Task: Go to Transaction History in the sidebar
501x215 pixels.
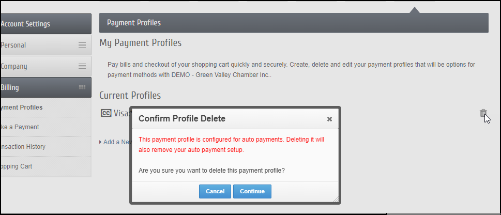Action: pos(23,147)
